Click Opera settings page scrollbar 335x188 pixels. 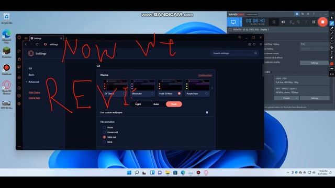[x=263, y=70]
